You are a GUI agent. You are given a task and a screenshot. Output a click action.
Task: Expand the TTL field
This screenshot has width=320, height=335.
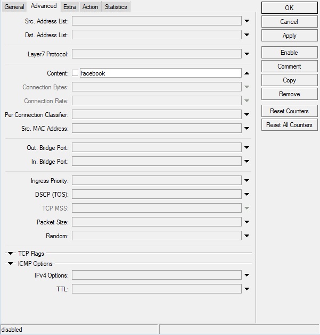click(247, 289)
